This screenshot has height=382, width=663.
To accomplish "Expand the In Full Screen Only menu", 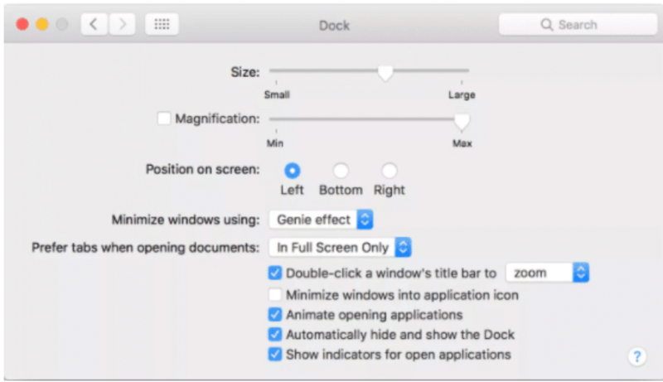I will click(x=340, y=247).
